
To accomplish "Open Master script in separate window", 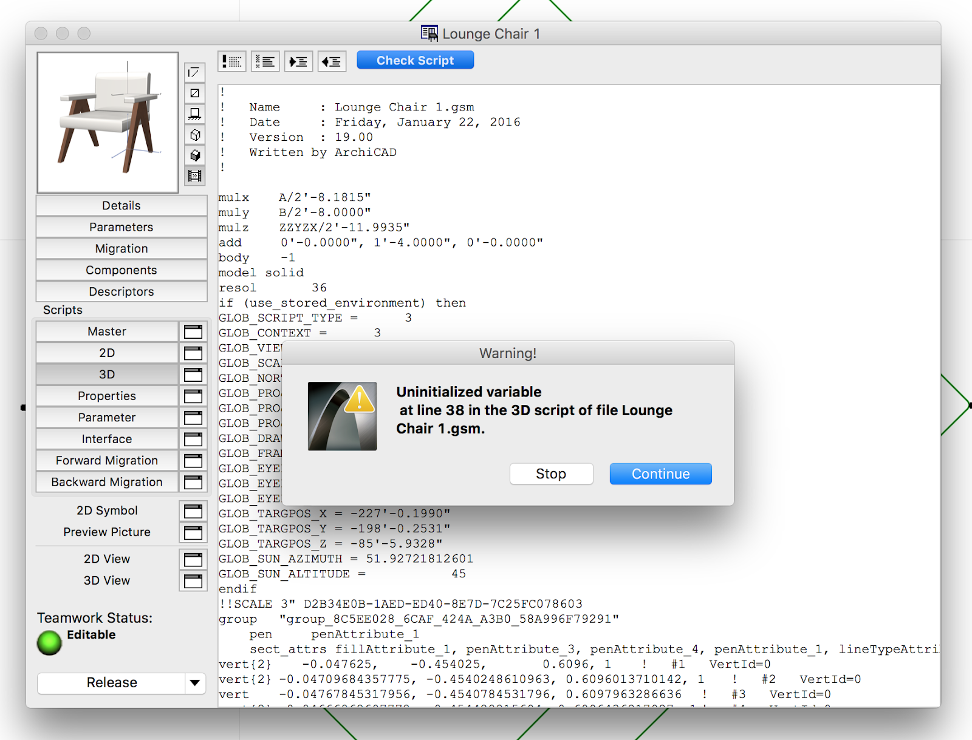I will coord(193,331).
